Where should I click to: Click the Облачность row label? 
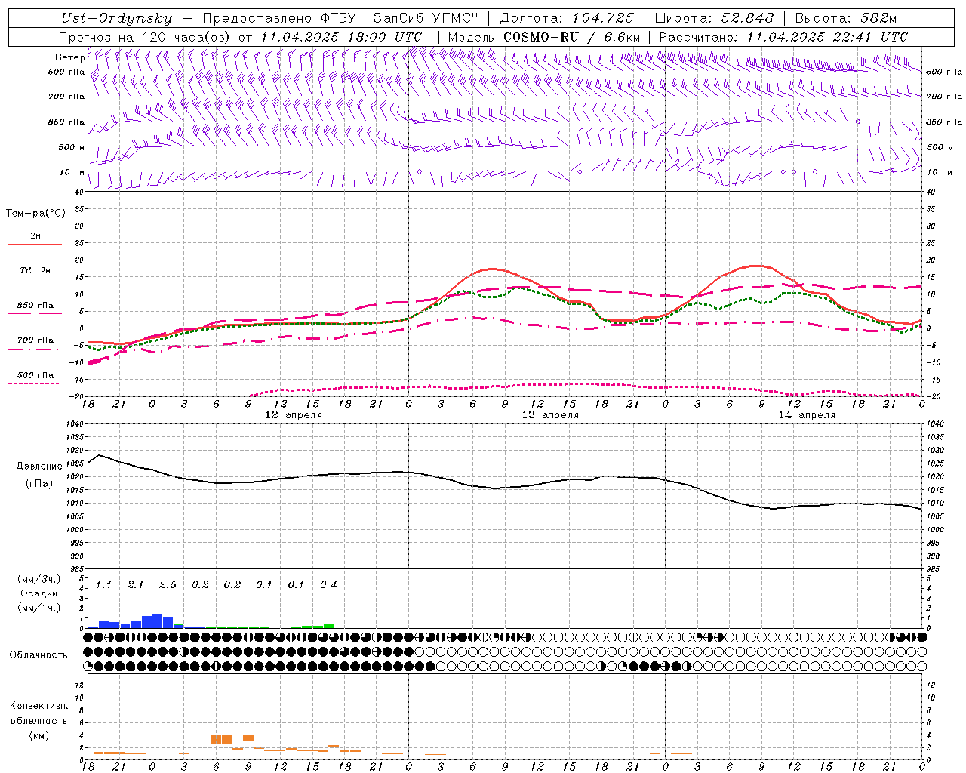38,654
